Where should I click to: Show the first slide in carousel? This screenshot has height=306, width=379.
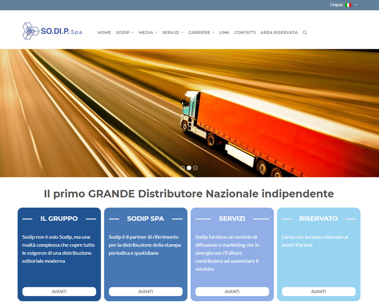point(183,168)
